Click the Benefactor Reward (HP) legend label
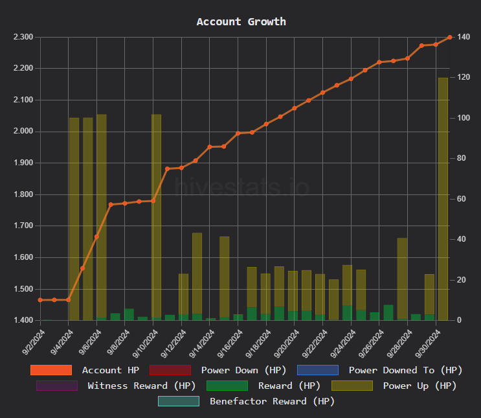The width and height of the screenshot is (481, 418). [272, 401]
